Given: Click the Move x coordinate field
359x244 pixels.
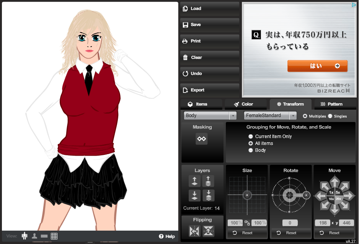Looking at the screenshot, I should 322,223.
